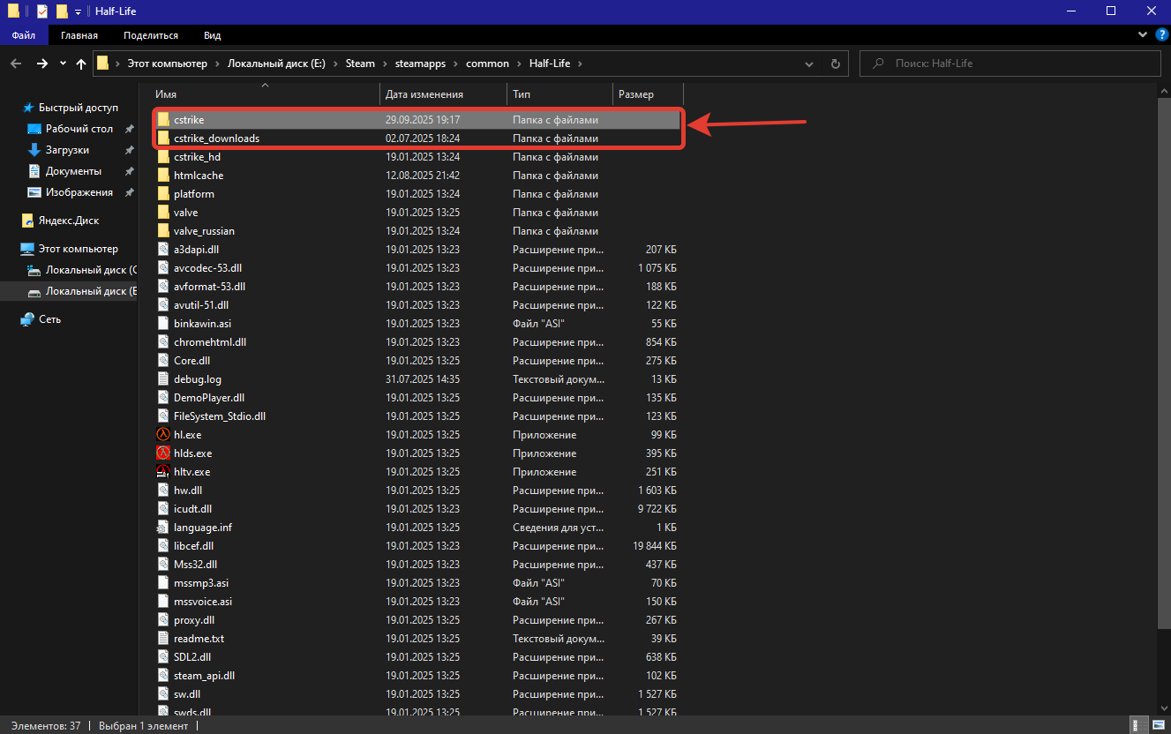
Task: Click the Up one level arrow icon
Action: (x=81, y=64)
